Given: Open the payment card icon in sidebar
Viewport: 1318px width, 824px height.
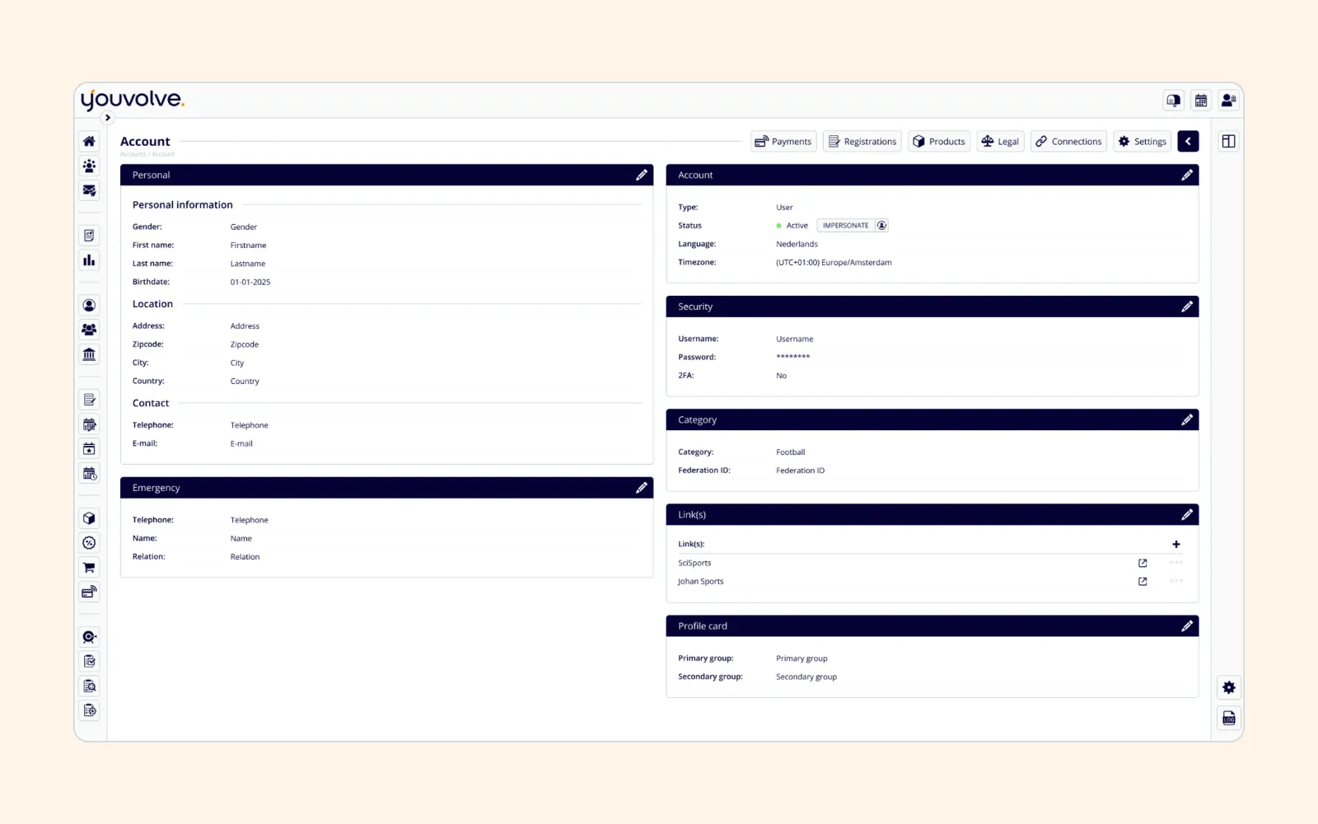Looking at the screenshot, I should click(x=89, y=592).
